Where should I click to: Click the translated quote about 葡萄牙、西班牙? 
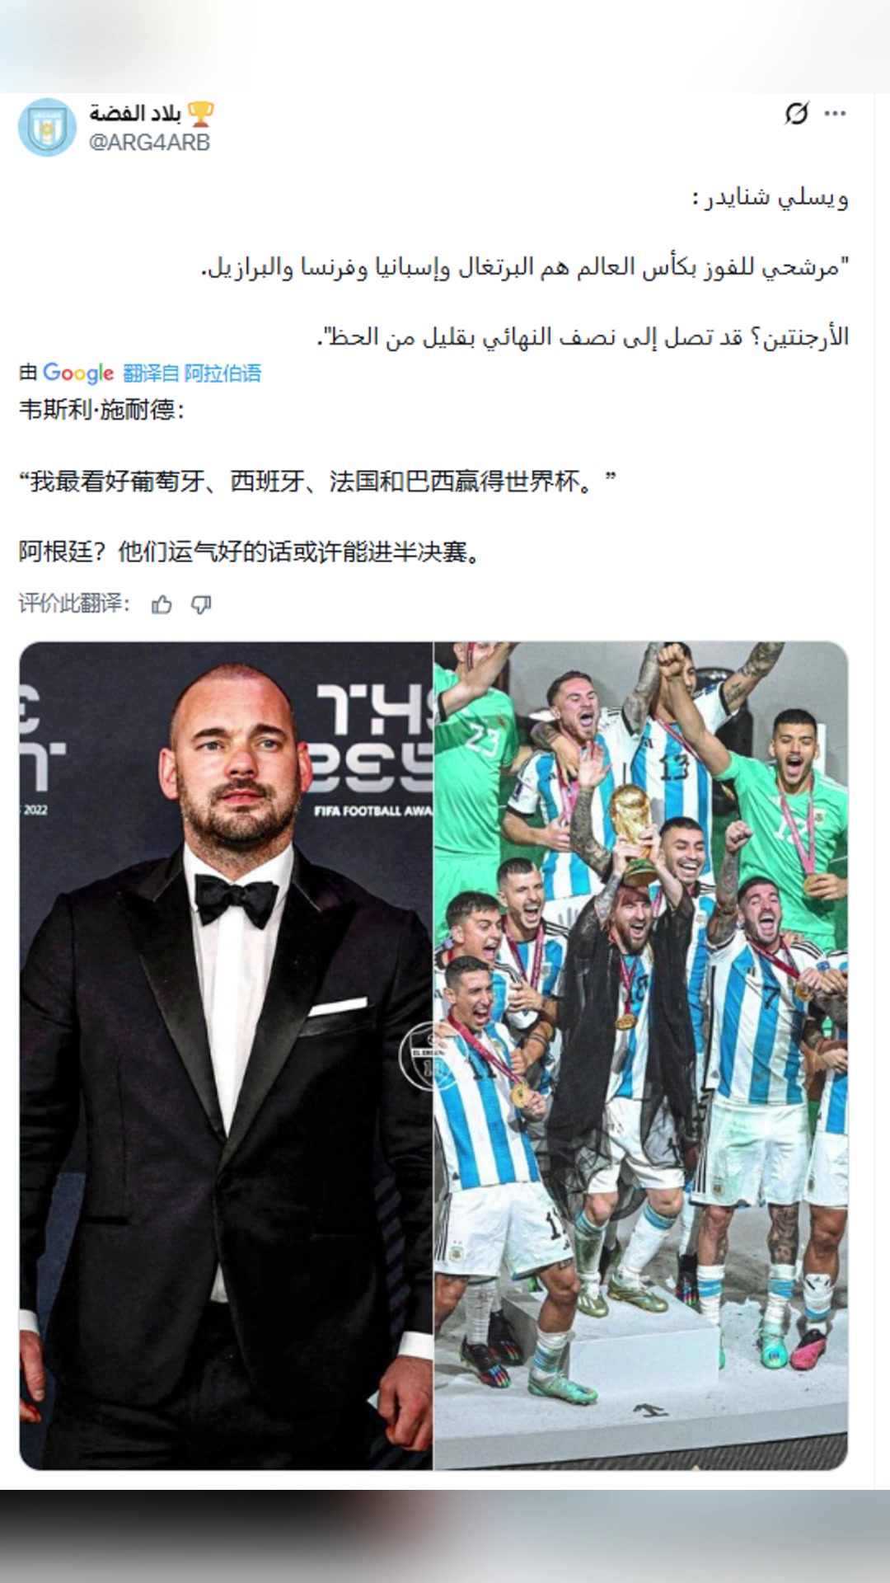pyautogui.click(x=317, y=481)
